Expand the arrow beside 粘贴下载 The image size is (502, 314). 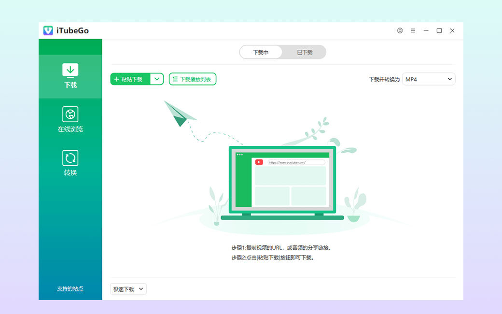[157, 79]
